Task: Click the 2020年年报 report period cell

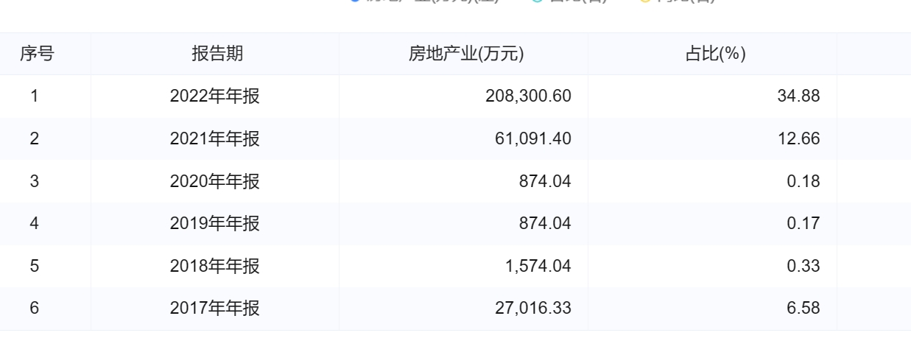Action: (215, 181)
